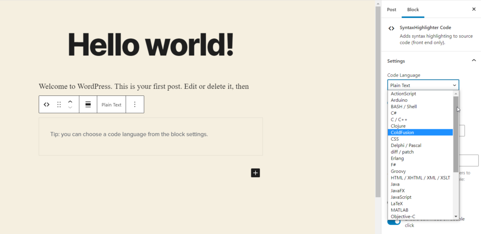Select the highlighted ColdFusion option
This screenshot has height=234, width=481.
(420, 132)
